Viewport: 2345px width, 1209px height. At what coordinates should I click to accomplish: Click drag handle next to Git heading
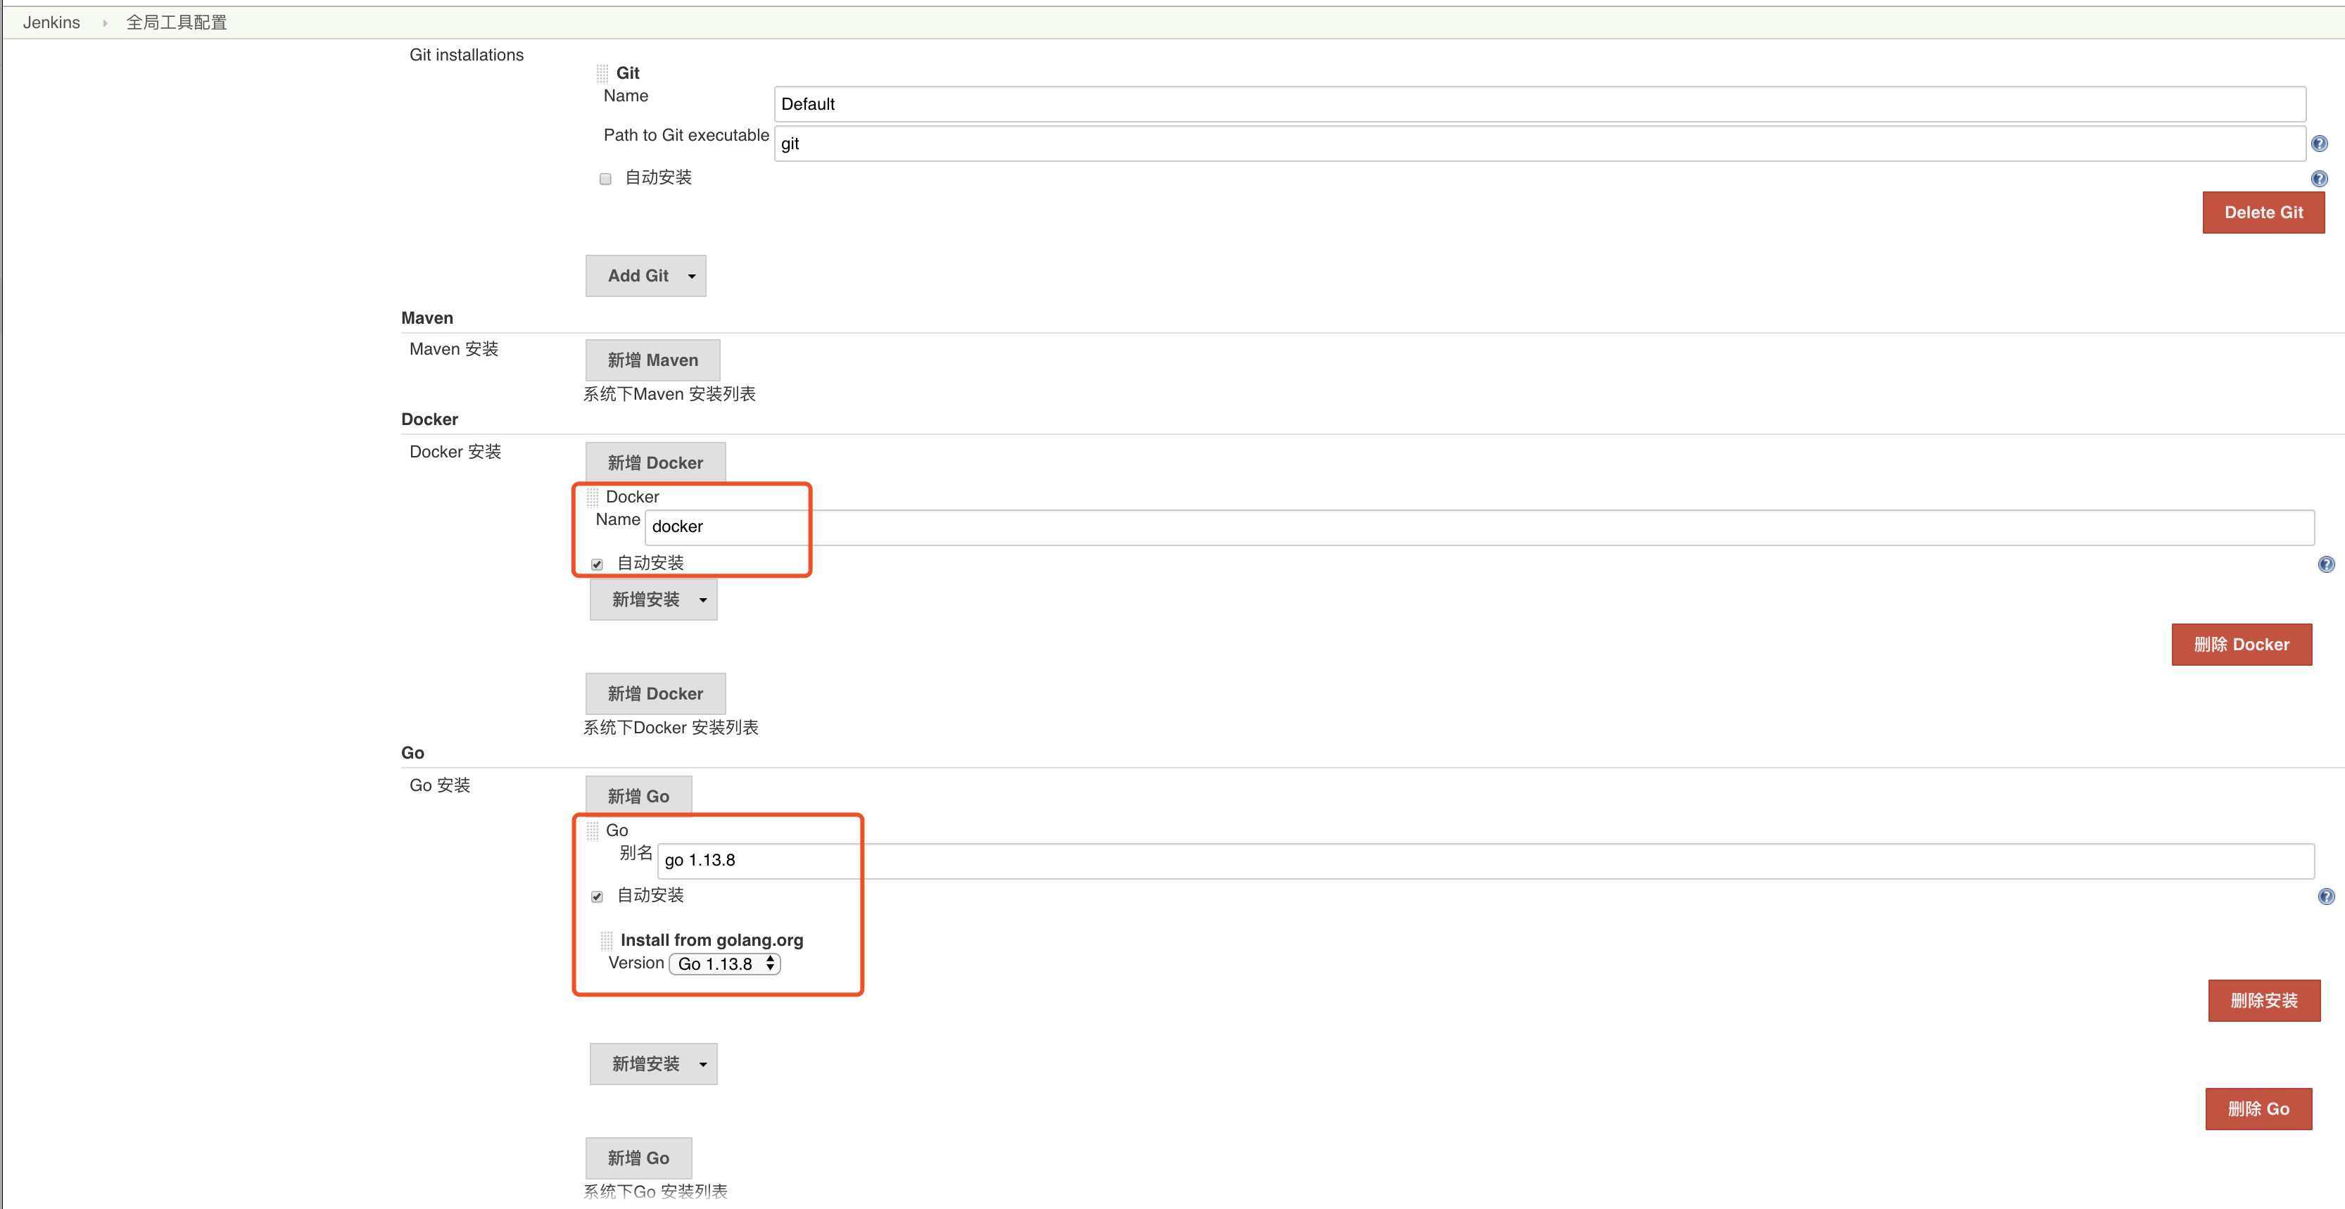click(602, 74)
